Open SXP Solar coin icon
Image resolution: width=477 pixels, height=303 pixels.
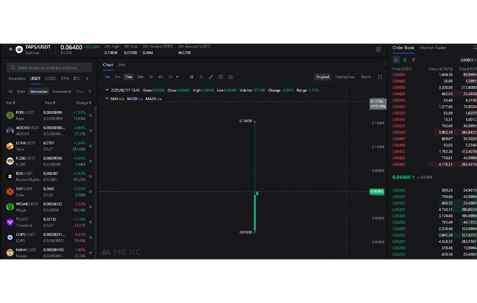pyautogui.click(x=10, y=192)
